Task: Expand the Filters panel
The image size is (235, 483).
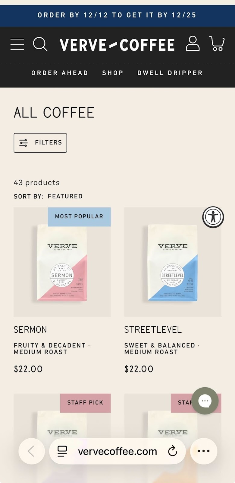Action: tap(40, 143)
